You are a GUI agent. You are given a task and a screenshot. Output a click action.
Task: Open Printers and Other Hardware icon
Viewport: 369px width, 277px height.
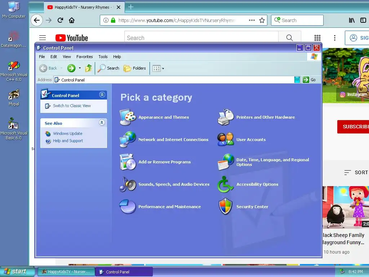226,117
